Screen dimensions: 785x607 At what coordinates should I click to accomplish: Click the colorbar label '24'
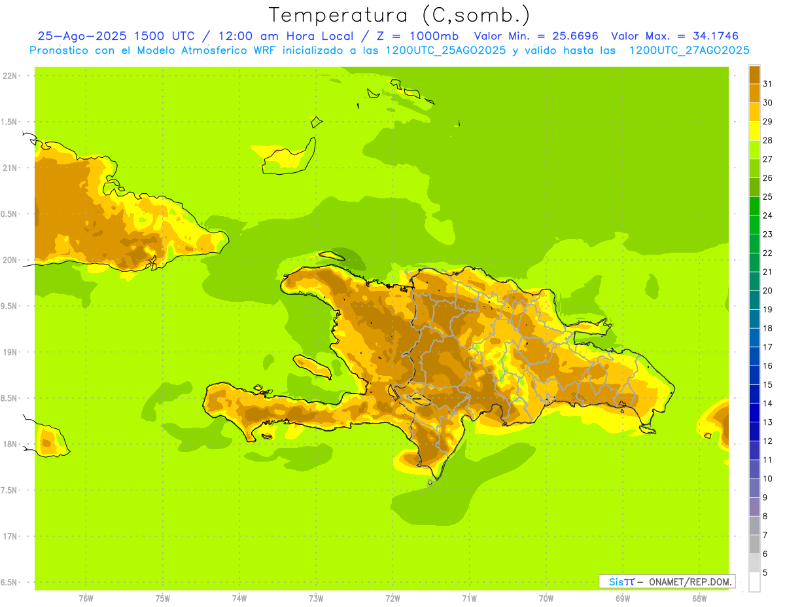pyautogui.click(x=767, y=215)
